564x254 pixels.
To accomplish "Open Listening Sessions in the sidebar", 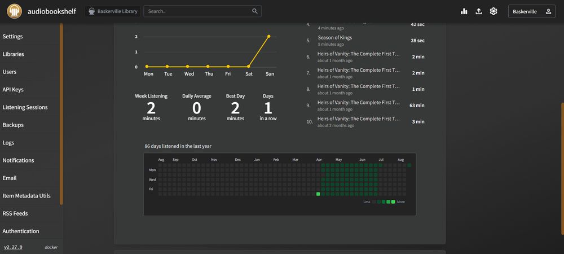I will 30,107.
